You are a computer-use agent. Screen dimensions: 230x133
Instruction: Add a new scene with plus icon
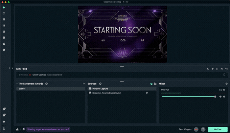tap(47, 84)
